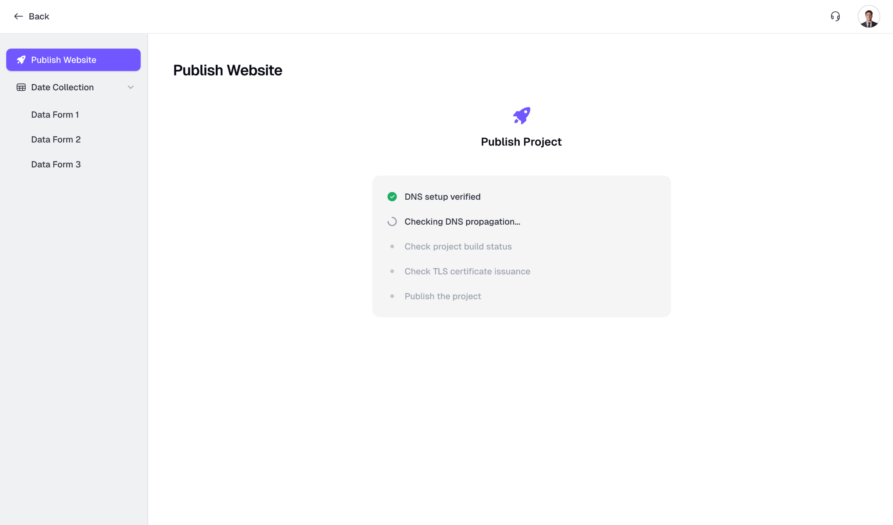Click the large purple rocket icon
The width and height of the screenshot is (893, 525).
pos(521,116)
